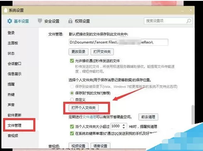Select 热键 in the sidebar

click(11, 94)
